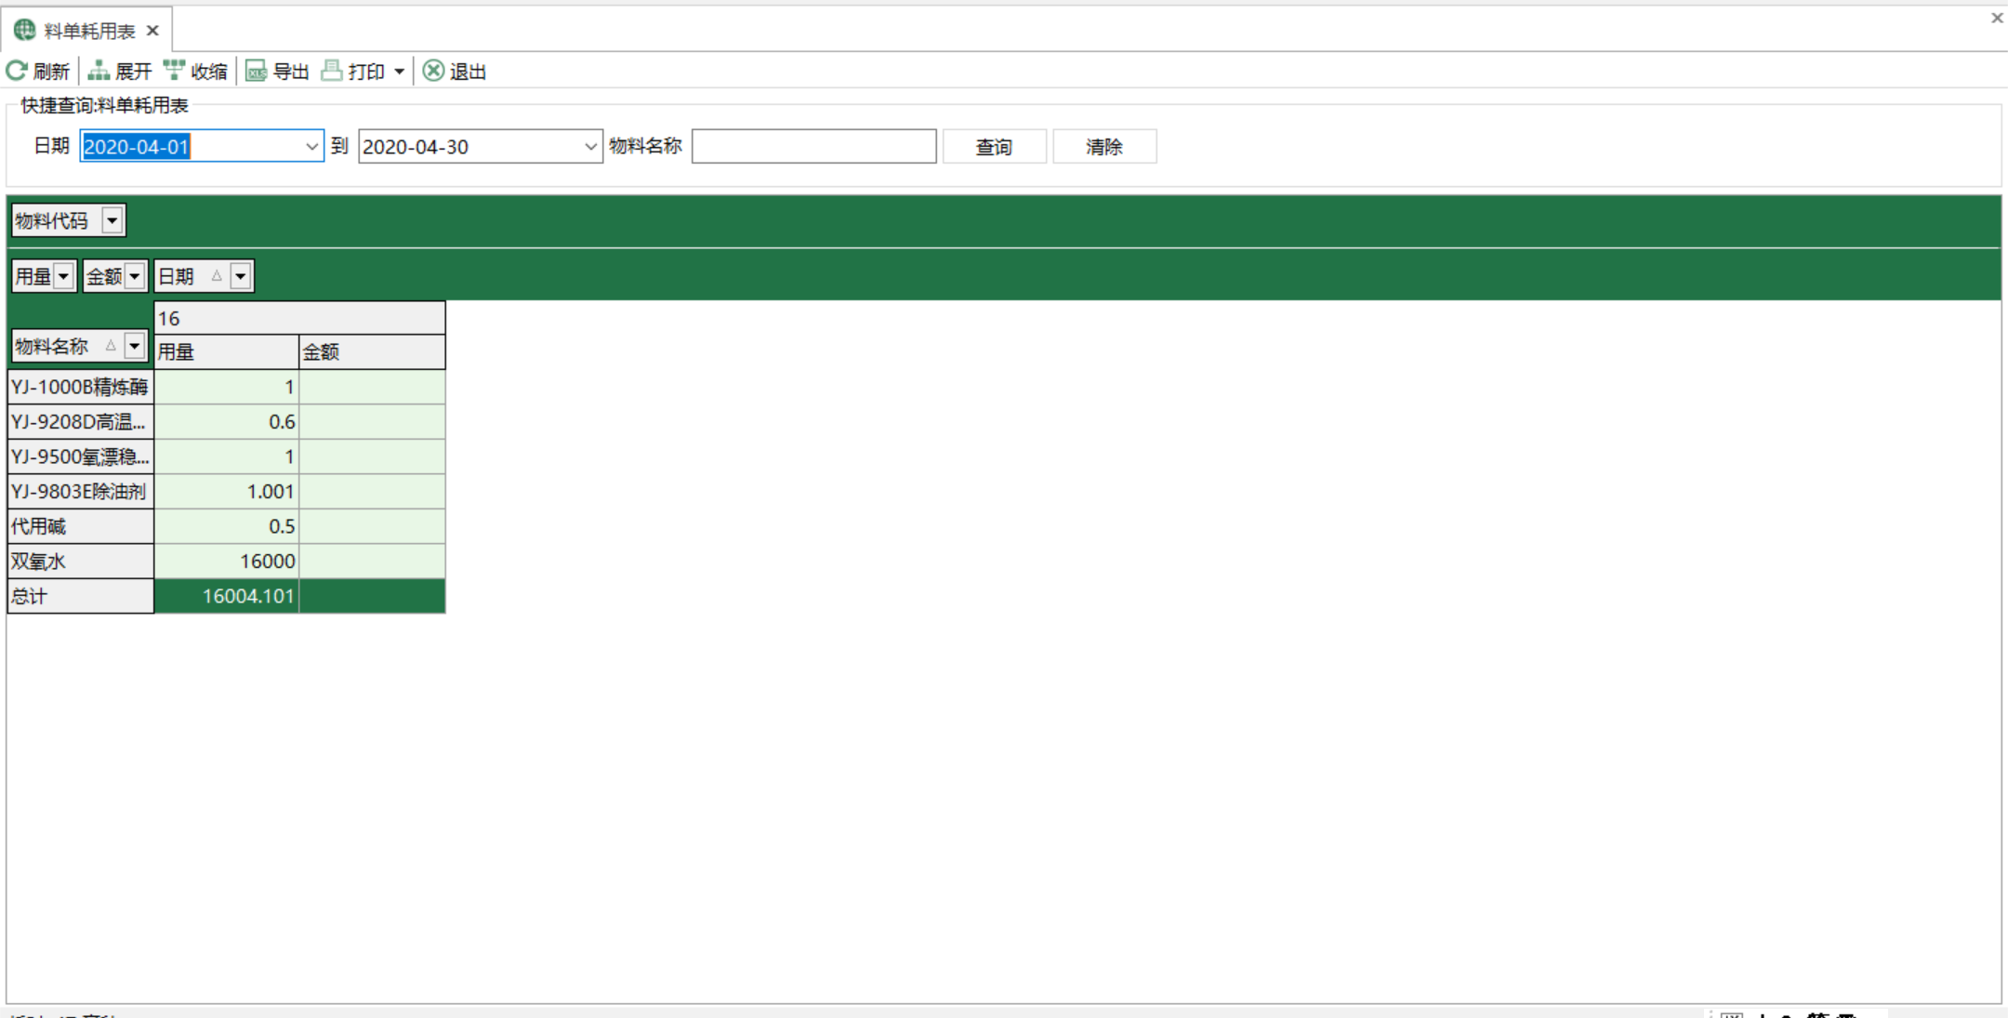The image size is (2008, 1018).
Task: Click the 0.6 usage cell
Action: tap(227, 422)
